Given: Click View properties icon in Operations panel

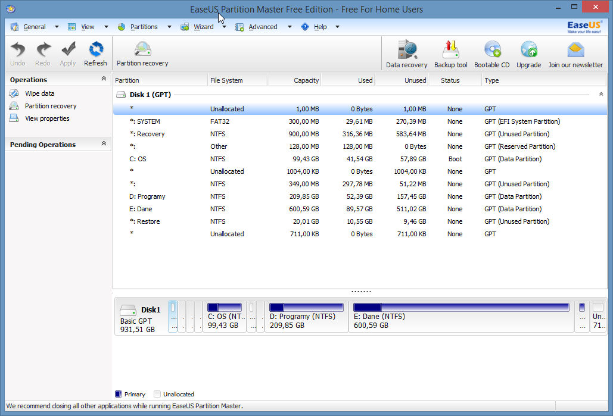Looking at the screenshot, I should [14, 118].
